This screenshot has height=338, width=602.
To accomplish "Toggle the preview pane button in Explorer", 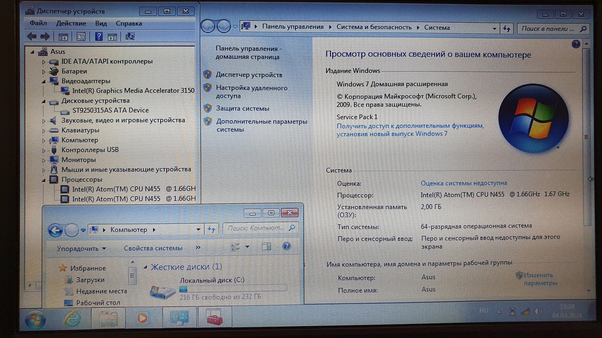I will click(x=266, y=246).
